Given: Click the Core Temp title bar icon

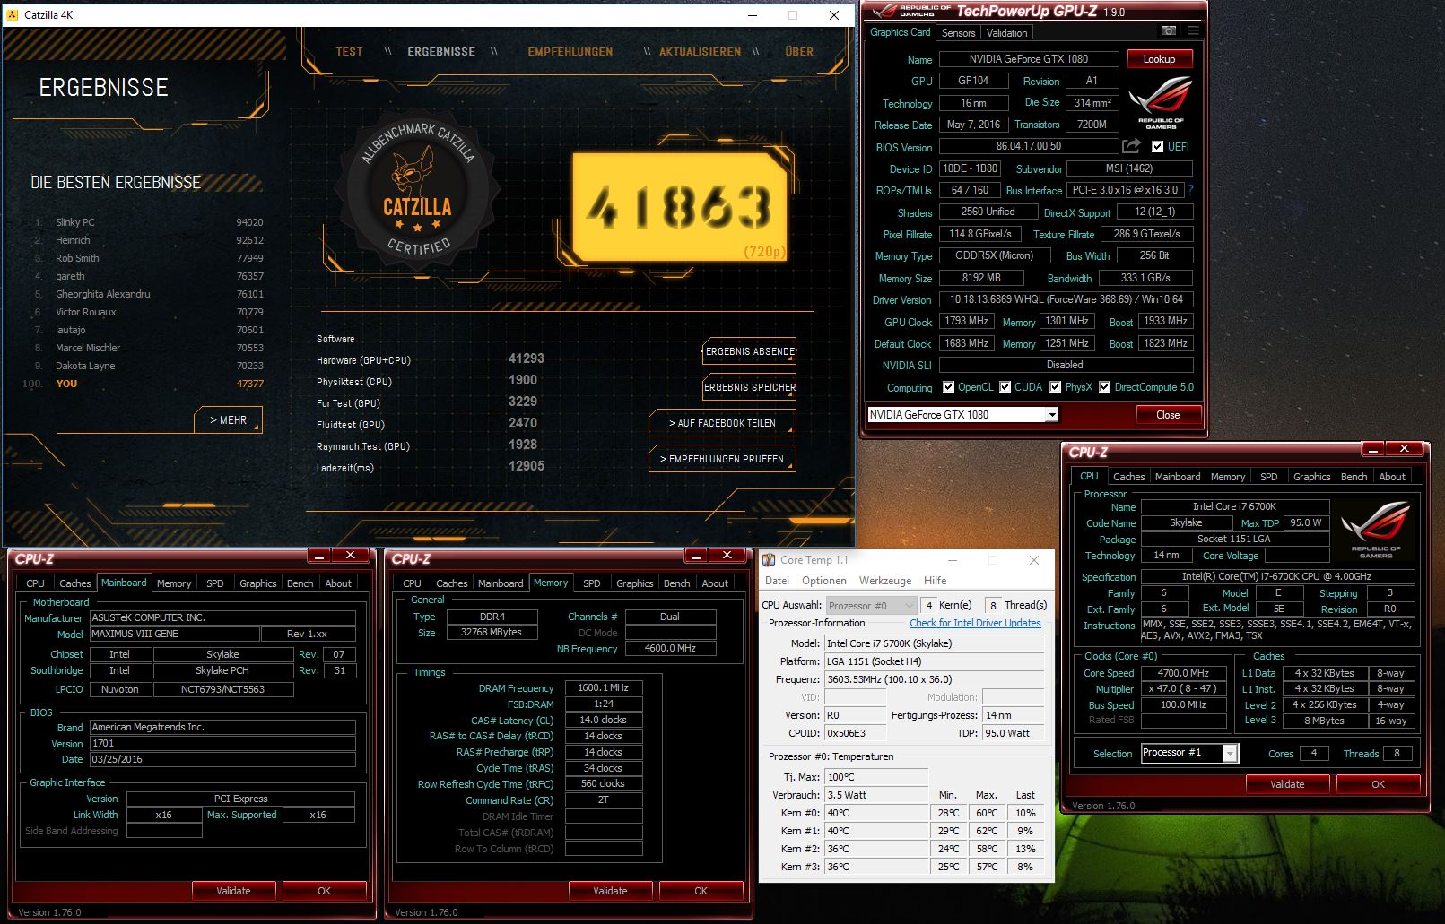Looking at the screenshot, I should pyautogui.click(x=769, y=560).
